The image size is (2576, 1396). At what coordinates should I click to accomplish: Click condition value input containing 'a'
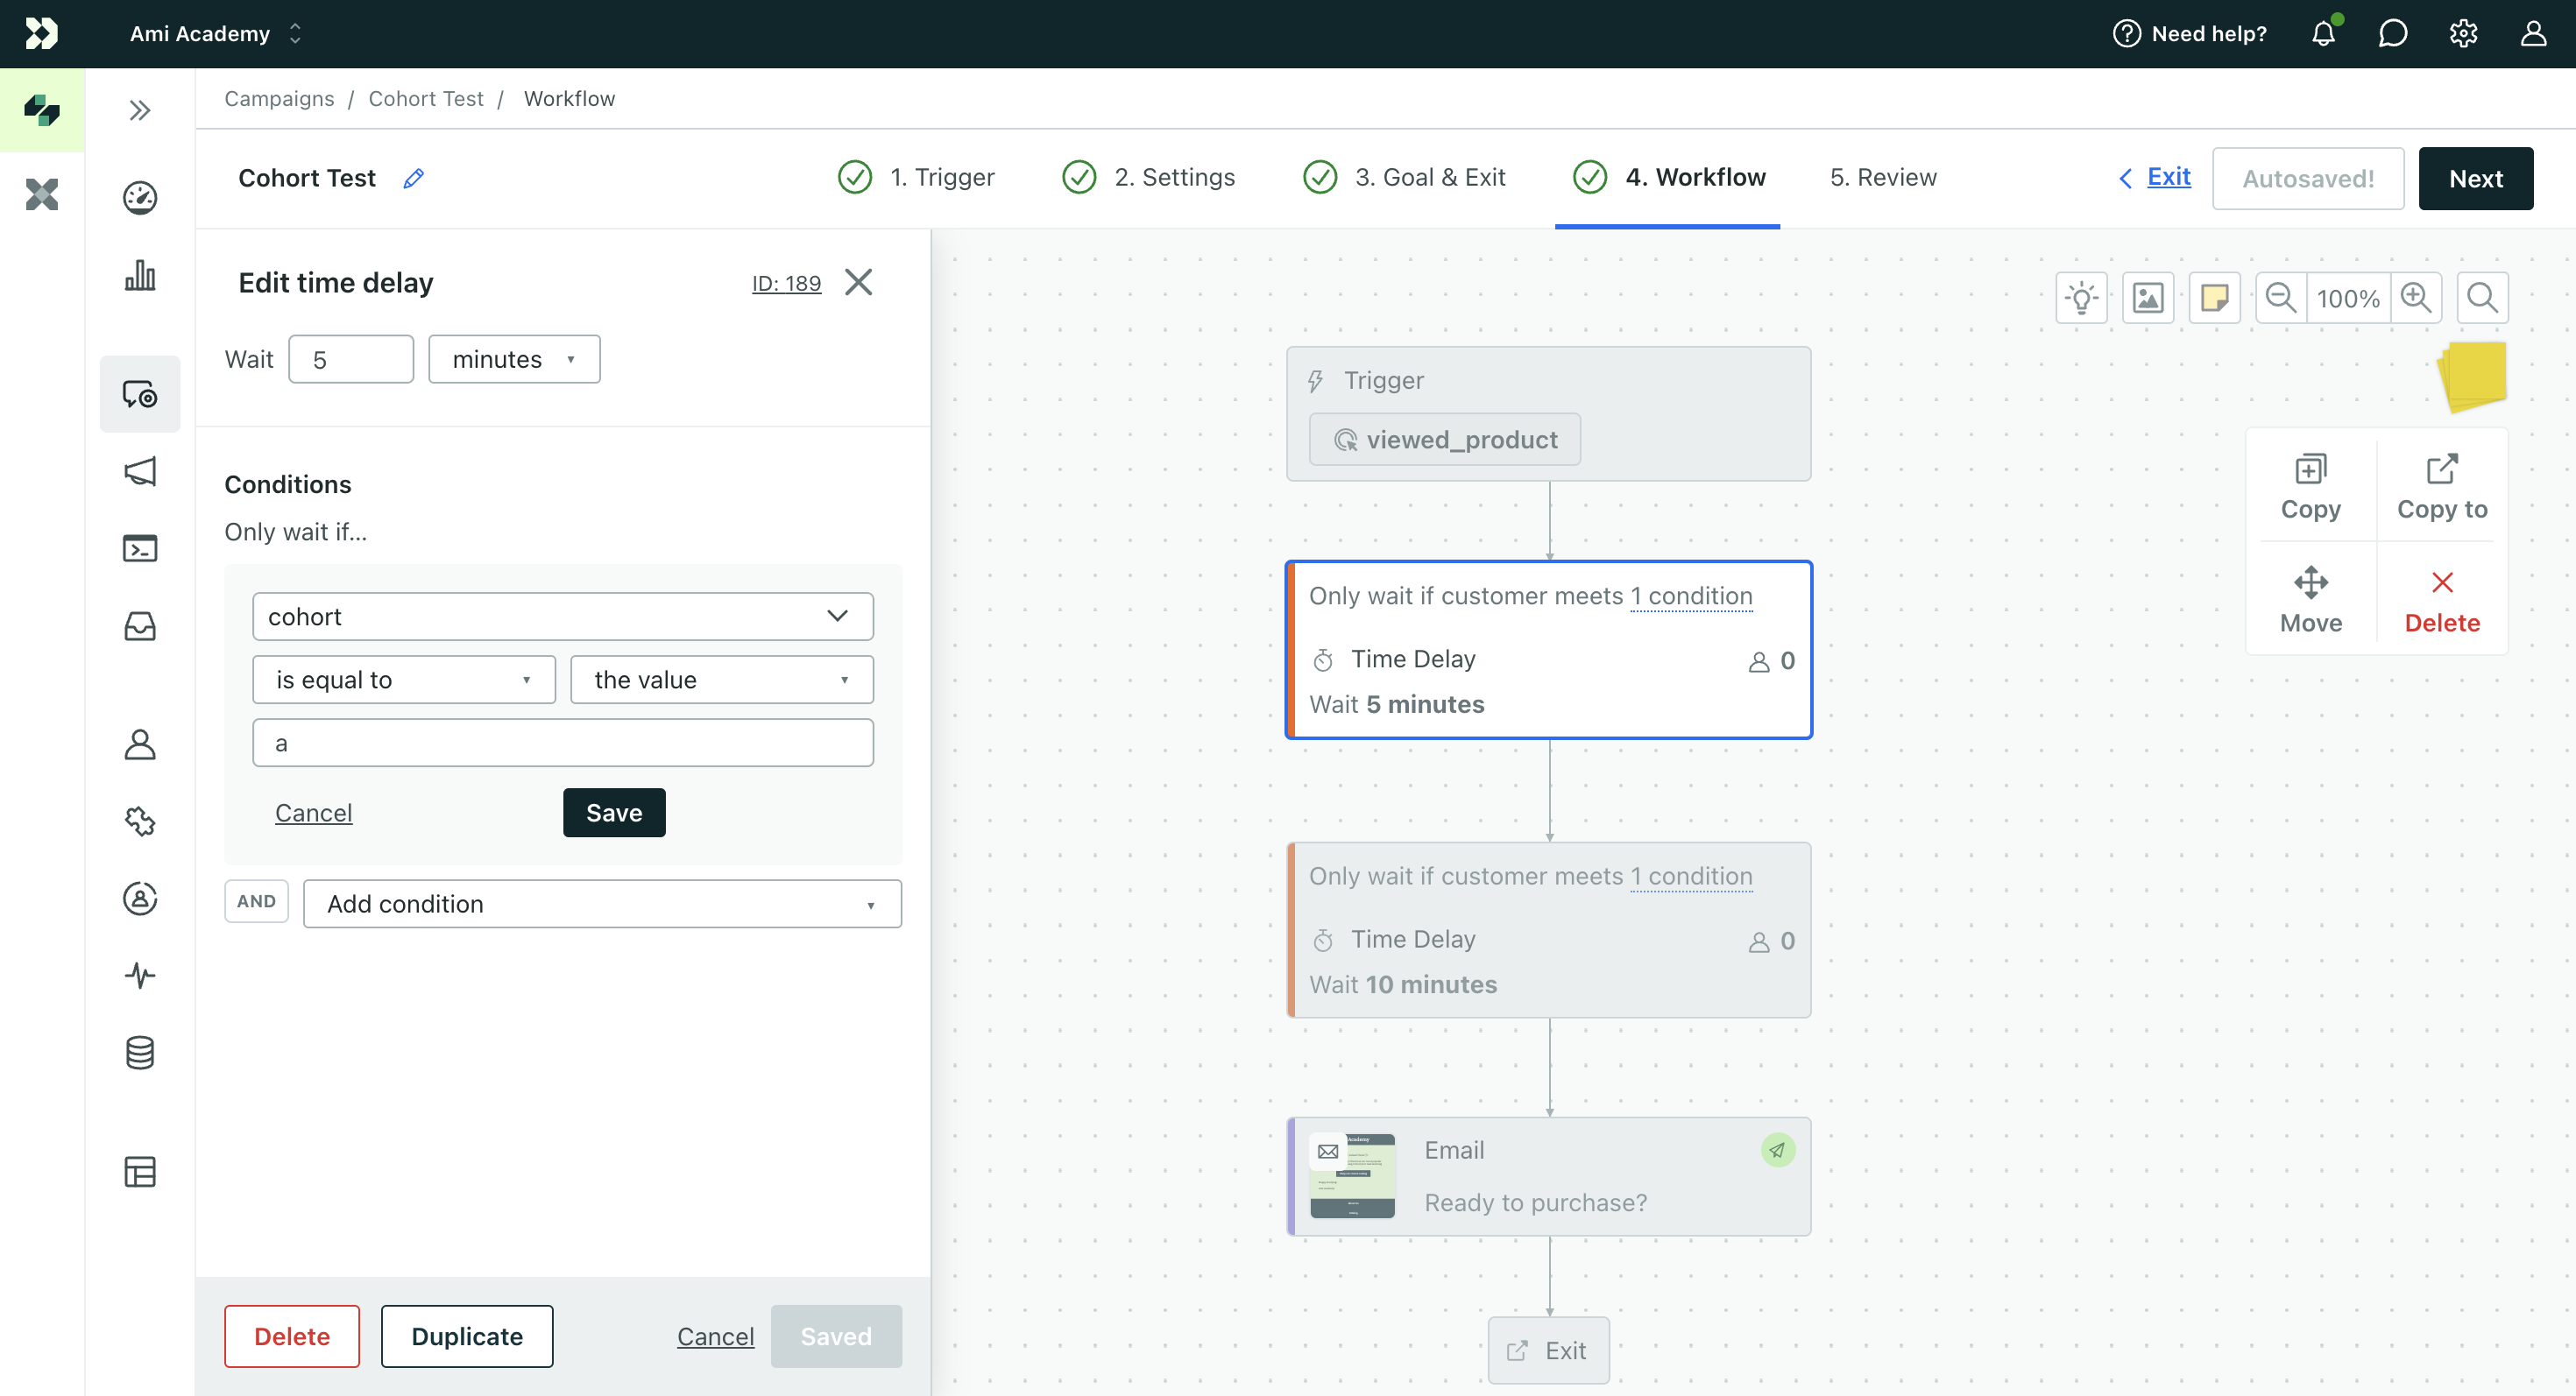pyautogui.click(x=563, y=743)
